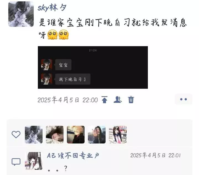Open the A已读不回专业户 name link
199x175 pixels.
click(73, 155)
